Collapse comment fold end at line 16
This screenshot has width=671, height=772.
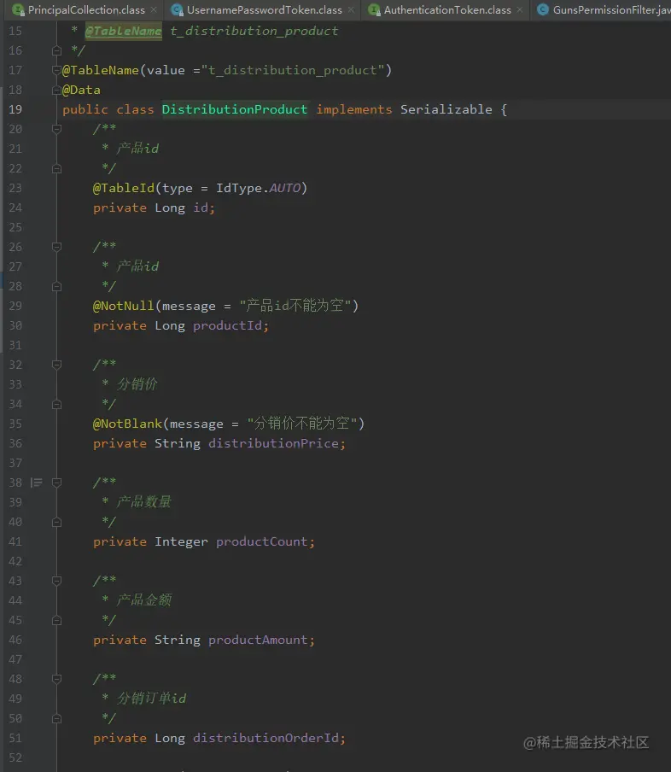[x=56, y=50]
